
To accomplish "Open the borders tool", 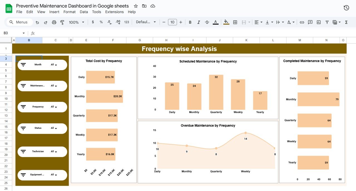I will click(235, 22).
